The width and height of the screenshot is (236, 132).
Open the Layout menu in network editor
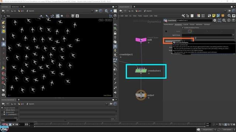click(x=146, y=16)
